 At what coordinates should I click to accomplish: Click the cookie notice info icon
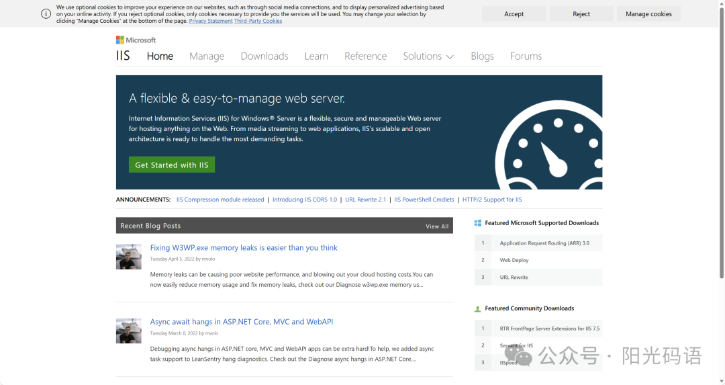[46, 14]
